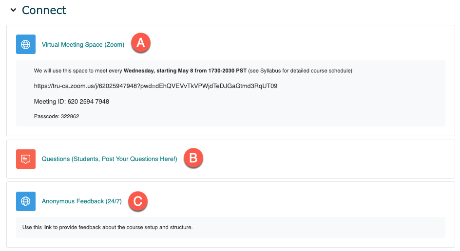Image resolution: width=460 pixels, height=251 pixels.
Task: Collapse the Connect section chevron
Action: coord(13,10)
